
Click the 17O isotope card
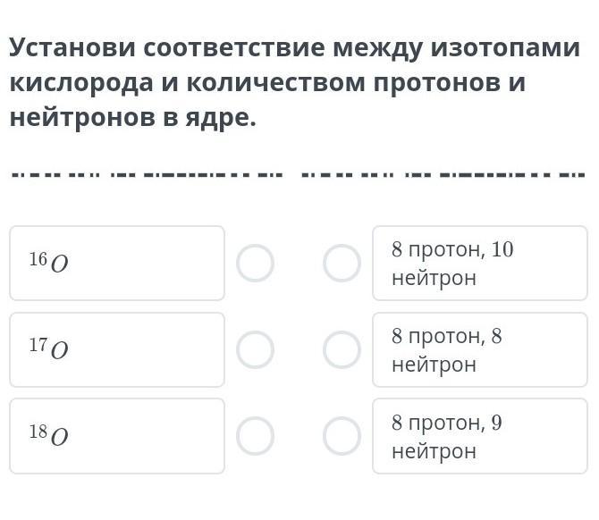(x=116, y=349)
